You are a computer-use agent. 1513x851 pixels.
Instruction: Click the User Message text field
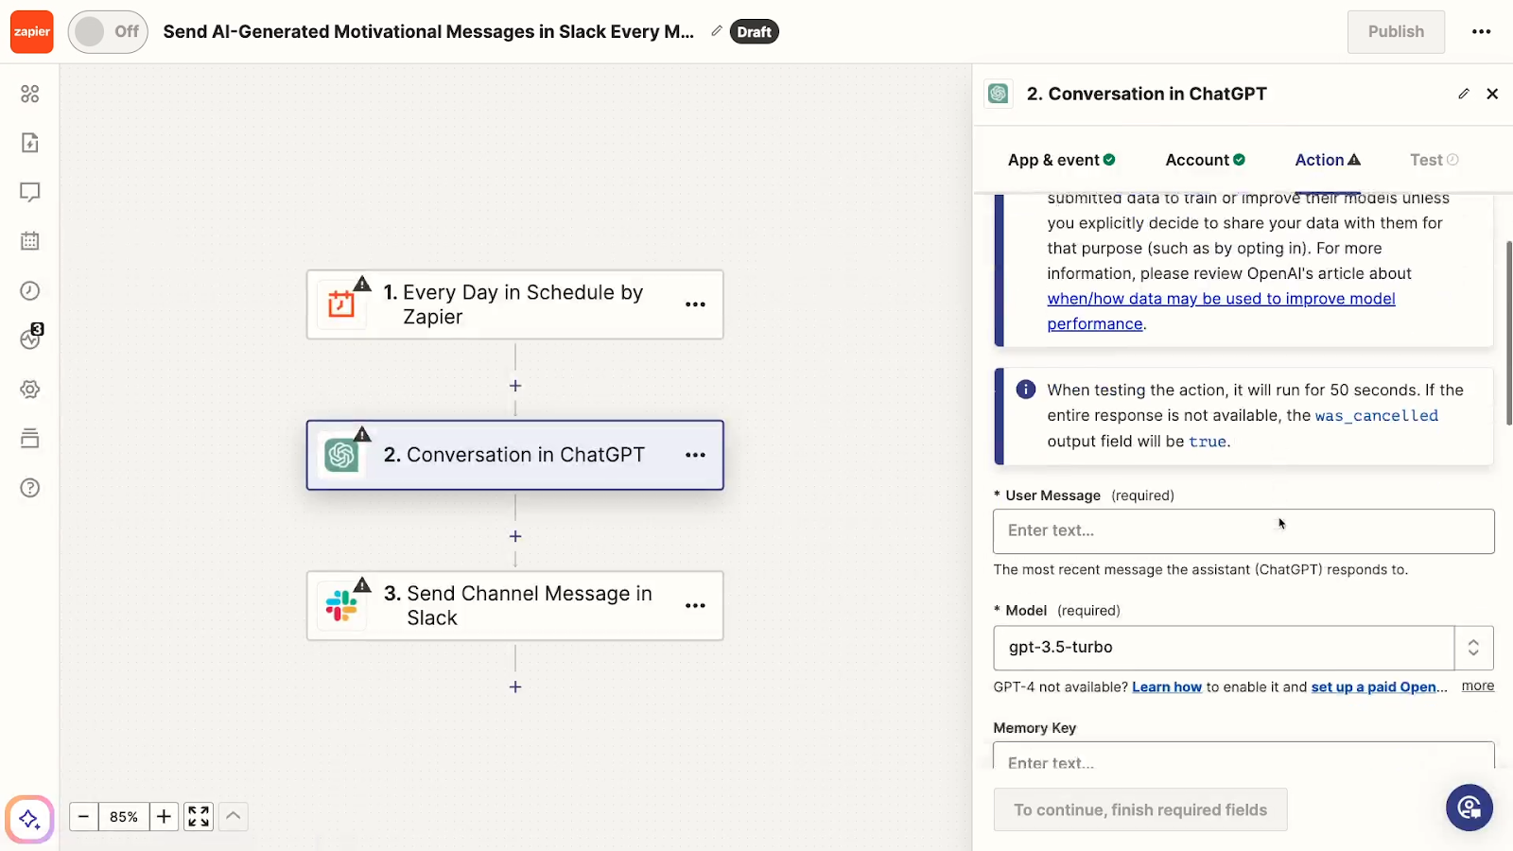1243,531
